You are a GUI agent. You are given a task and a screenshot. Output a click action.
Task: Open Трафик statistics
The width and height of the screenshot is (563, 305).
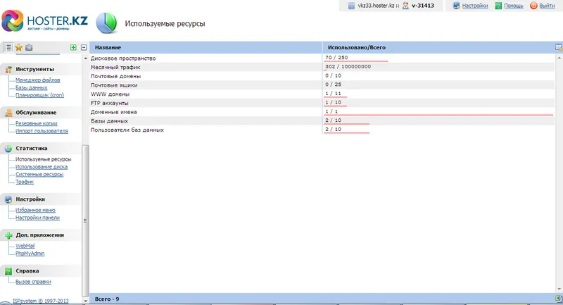click(25, 182)
